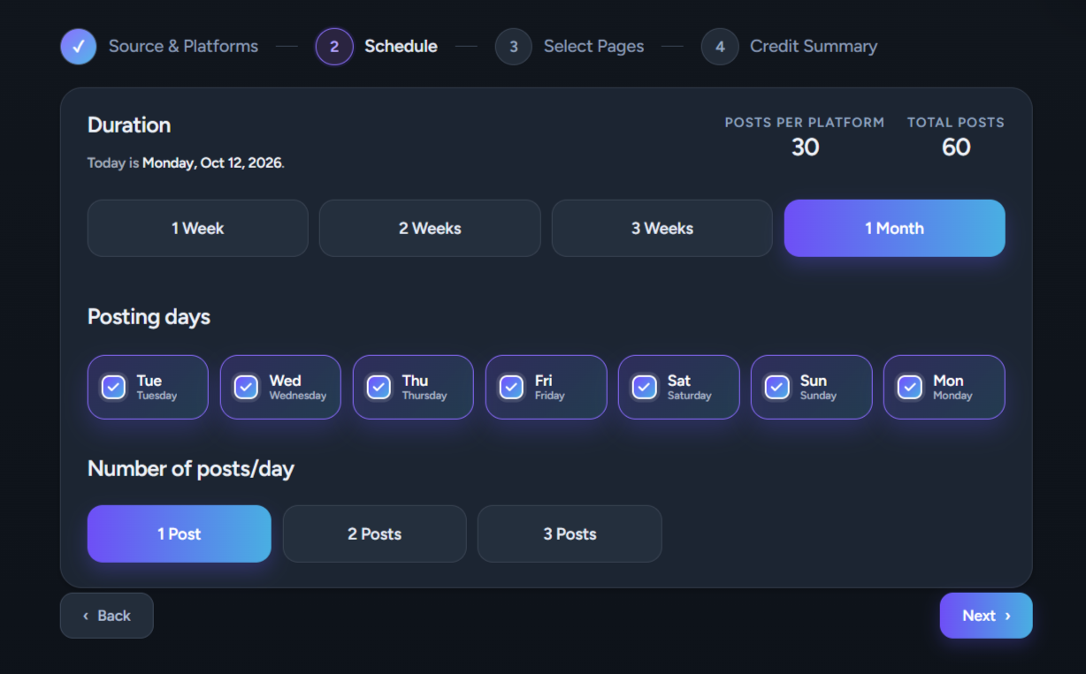Choose 2 Posts per day

click(375, 534)
